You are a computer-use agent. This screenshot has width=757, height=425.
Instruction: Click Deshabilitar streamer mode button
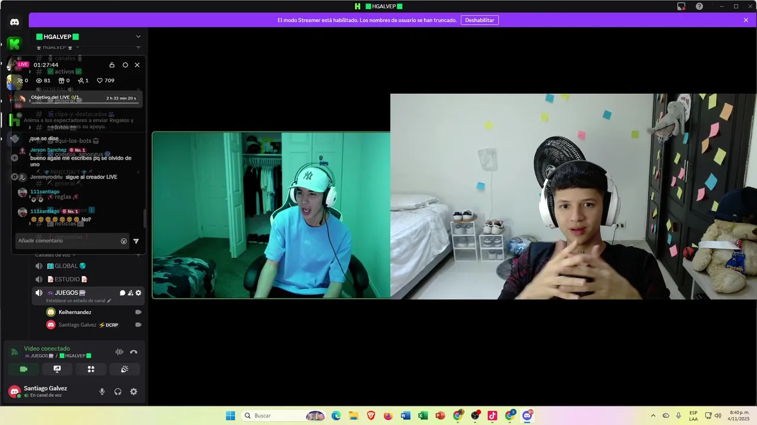tap(480, 20)
